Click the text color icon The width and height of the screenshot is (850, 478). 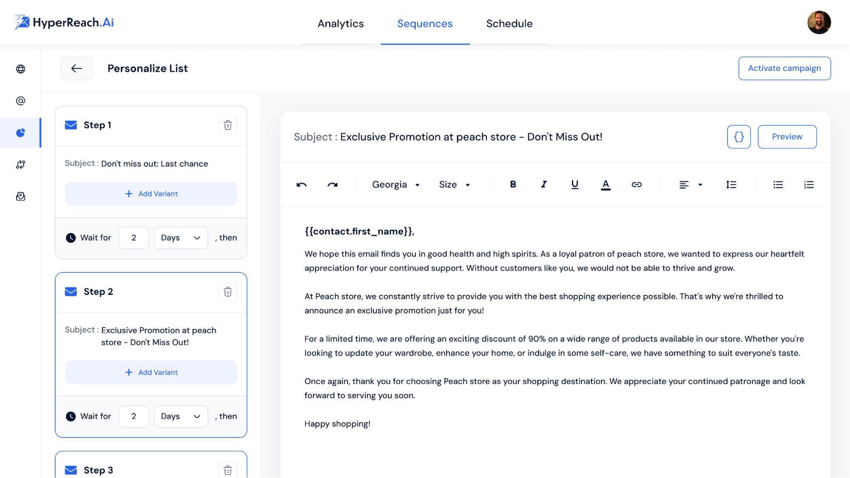[606, 184]
